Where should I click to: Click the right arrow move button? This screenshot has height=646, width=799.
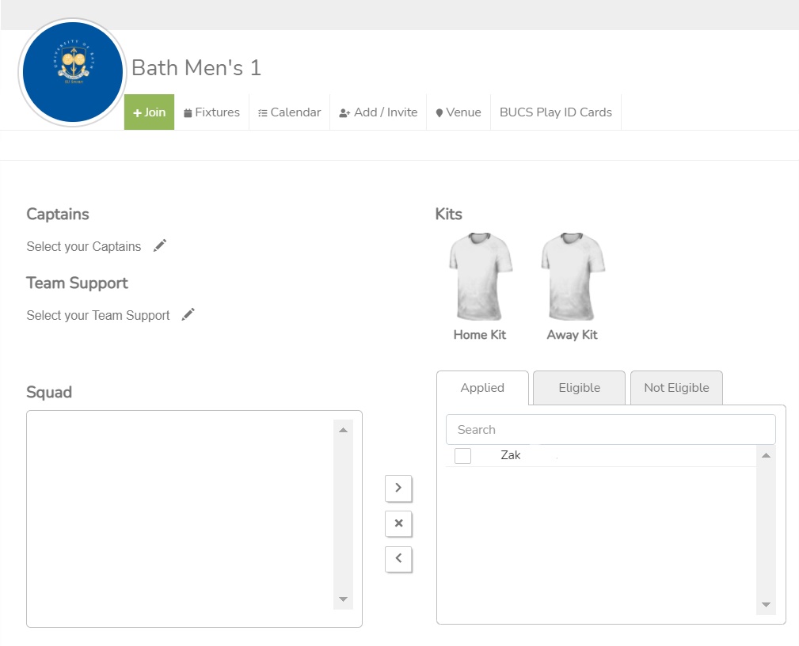coord(398,488)
